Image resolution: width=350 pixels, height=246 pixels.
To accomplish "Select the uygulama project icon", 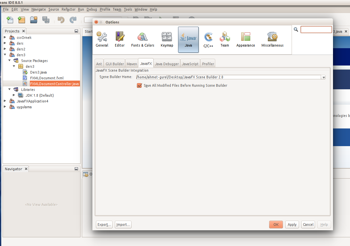I will [12, 107].
